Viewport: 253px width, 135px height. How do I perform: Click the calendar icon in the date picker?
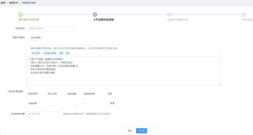29,114
